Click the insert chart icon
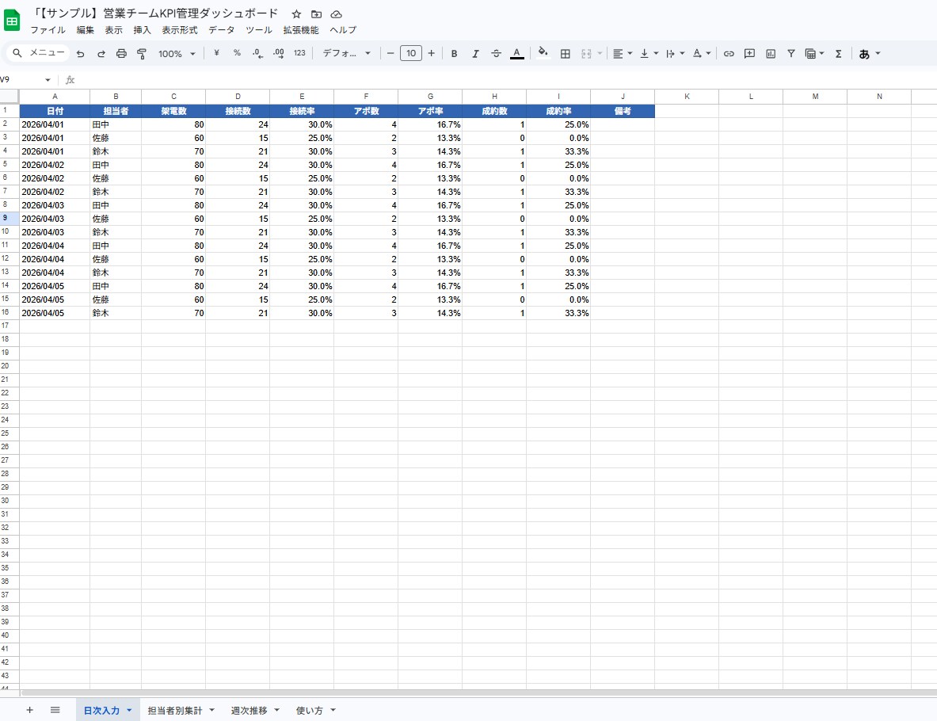 771,54
